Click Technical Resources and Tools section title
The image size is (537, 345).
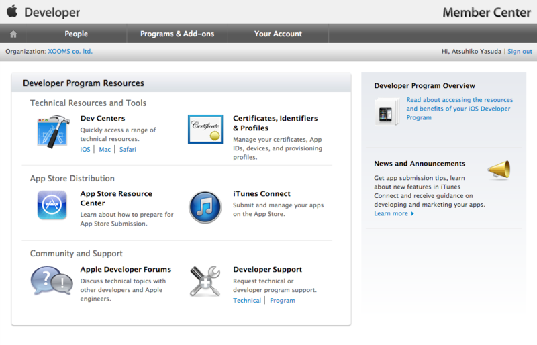pos(88,103)
